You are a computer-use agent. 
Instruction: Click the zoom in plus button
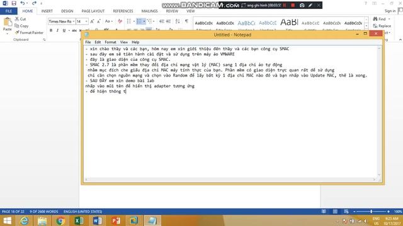[389, 212]
